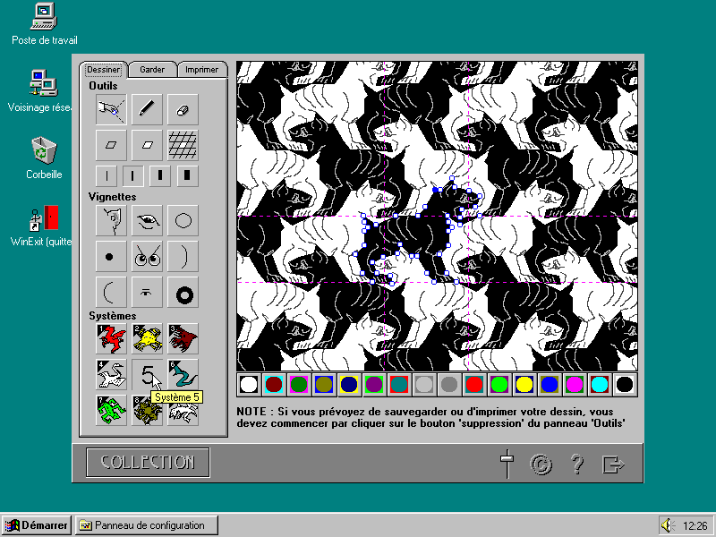716x537 pixels.
Task: Switch to the Dessiner tab
Action: pyautogui.click(x=104, y=70)
